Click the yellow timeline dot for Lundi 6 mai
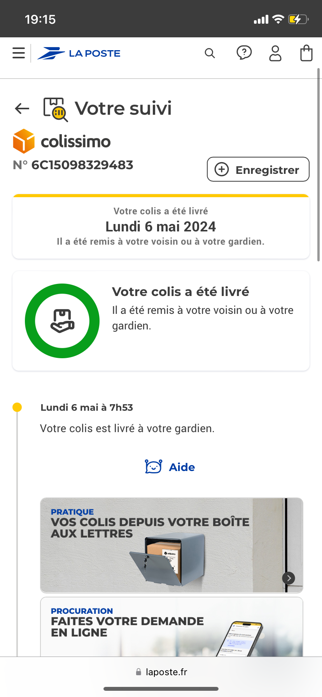This screenshot has width=322, height=697. pos(17,407)
